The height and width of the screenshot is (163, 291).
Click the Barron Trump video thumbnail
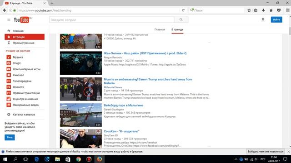(x=81, y=89)
